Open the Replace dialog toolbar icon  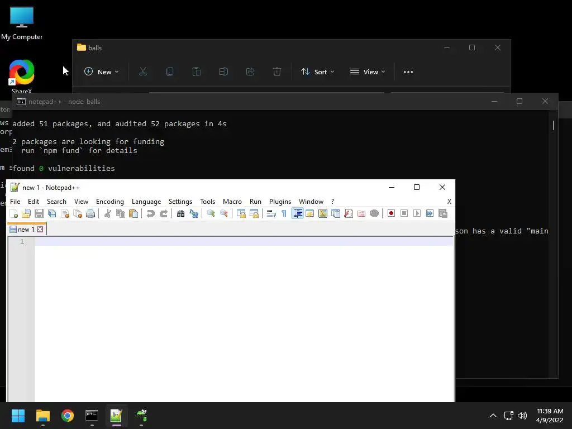194,214
